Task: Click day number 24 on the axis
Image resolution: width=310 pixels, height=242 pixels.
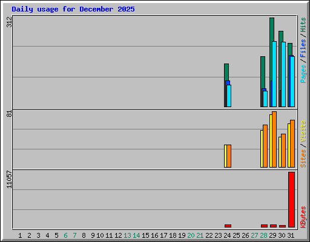Action: [227, 235]
